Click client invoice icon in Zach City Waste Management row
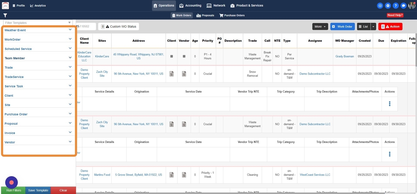The width and height of the screenshot is (417, 194). click(x=172, y=124)
